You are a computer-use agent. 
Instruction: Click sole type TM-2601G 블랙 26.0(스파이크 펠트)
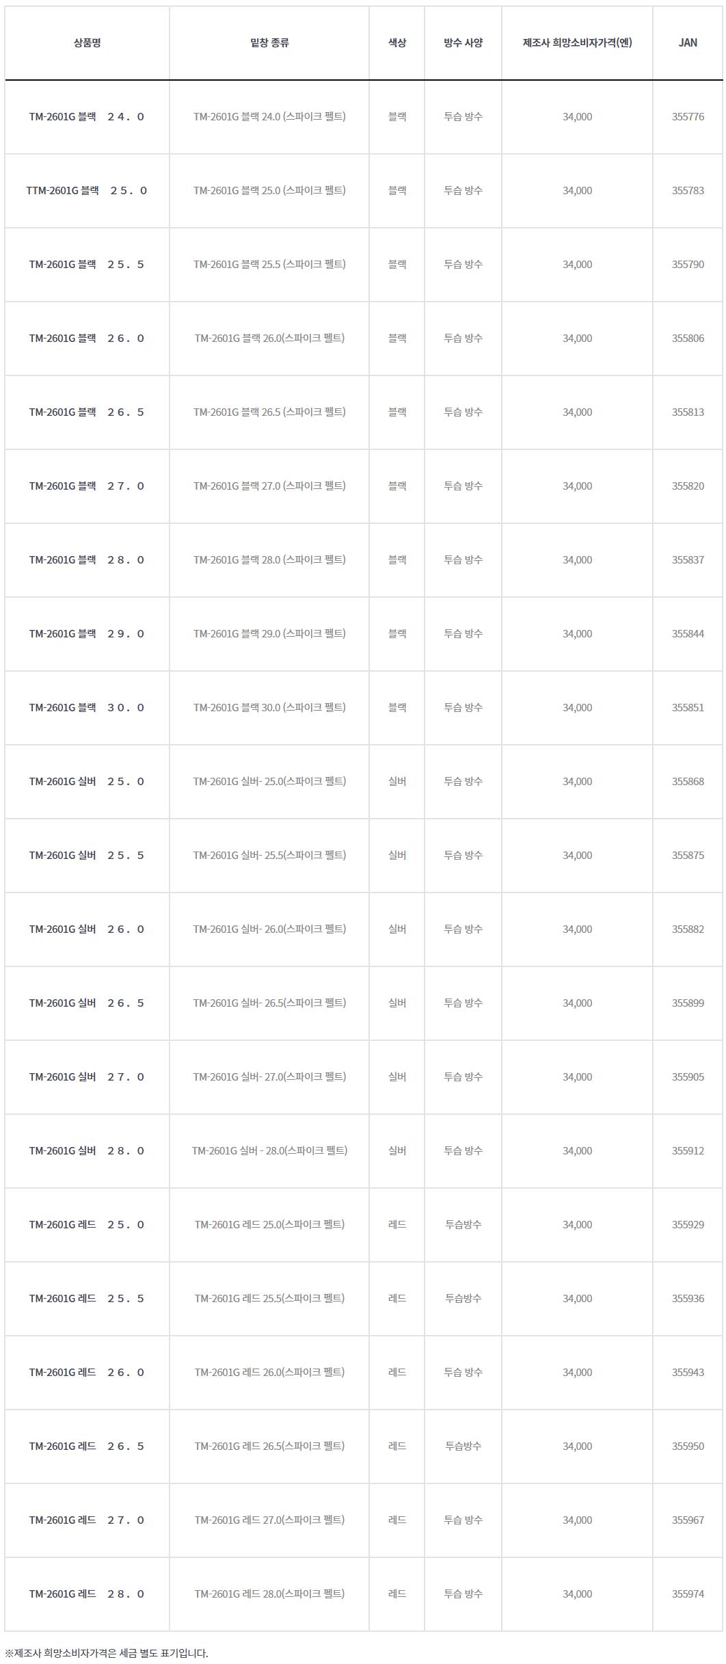pyautogui.click(x=269, y=338)
